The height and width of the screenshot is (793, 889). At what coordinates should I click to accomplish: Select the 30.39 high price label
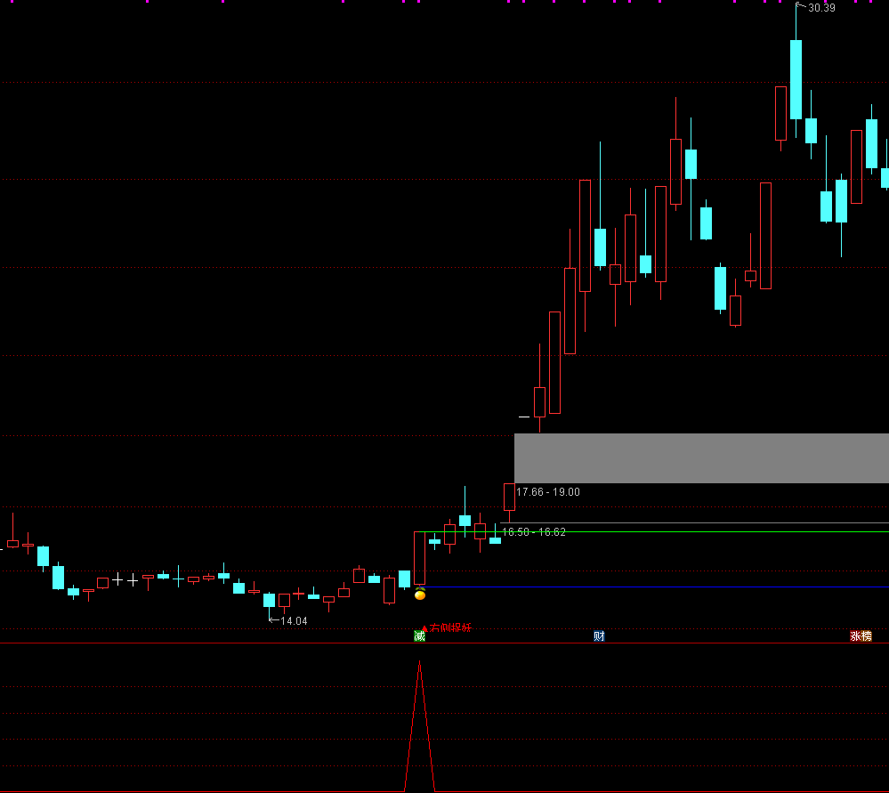tap(821, 8)
